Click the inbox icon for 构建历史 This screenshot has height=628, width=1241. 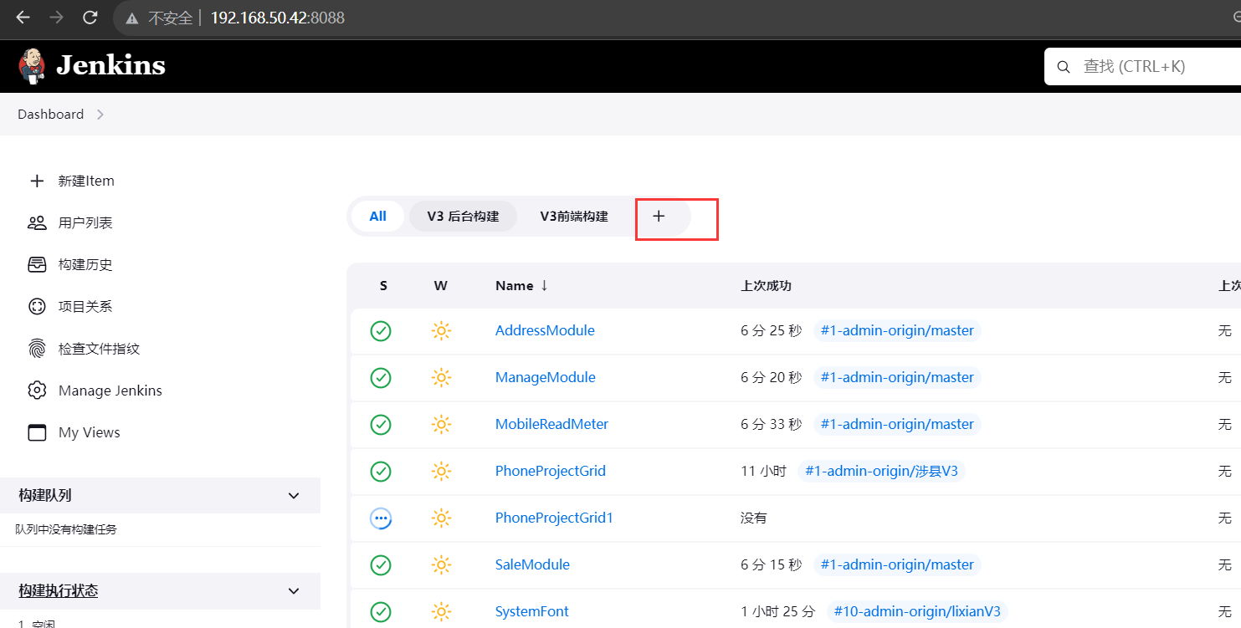pyautogui.click(x=37, y=264)
